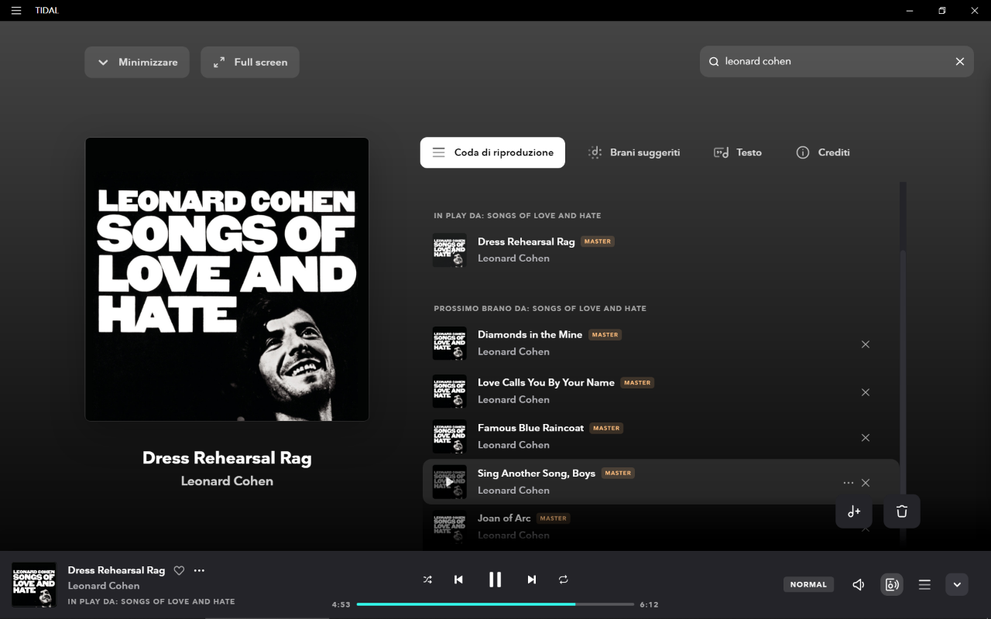The image size is (991, 619).
Task: Click Dress Rehearsal Rag title in footer player
Action: [x=116, y=570]
